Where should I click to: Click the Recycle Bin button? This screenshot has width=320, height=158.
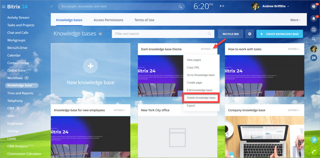231,34
